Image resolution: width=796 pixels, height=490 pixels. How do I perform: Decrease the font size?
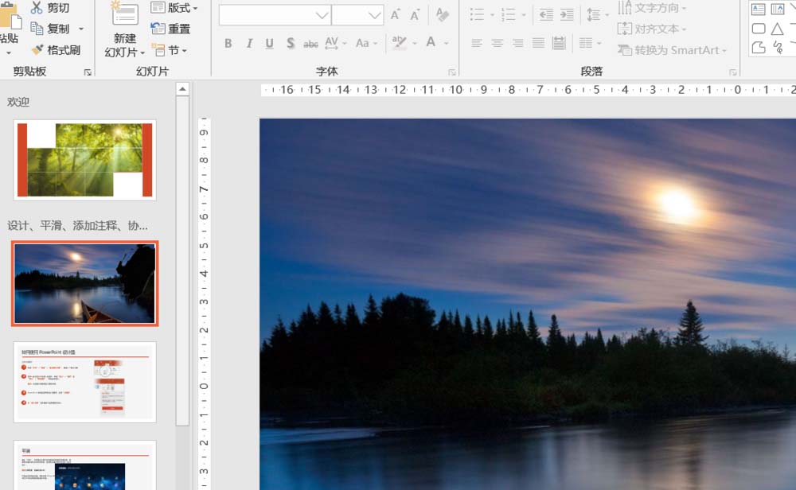[415, 14]
